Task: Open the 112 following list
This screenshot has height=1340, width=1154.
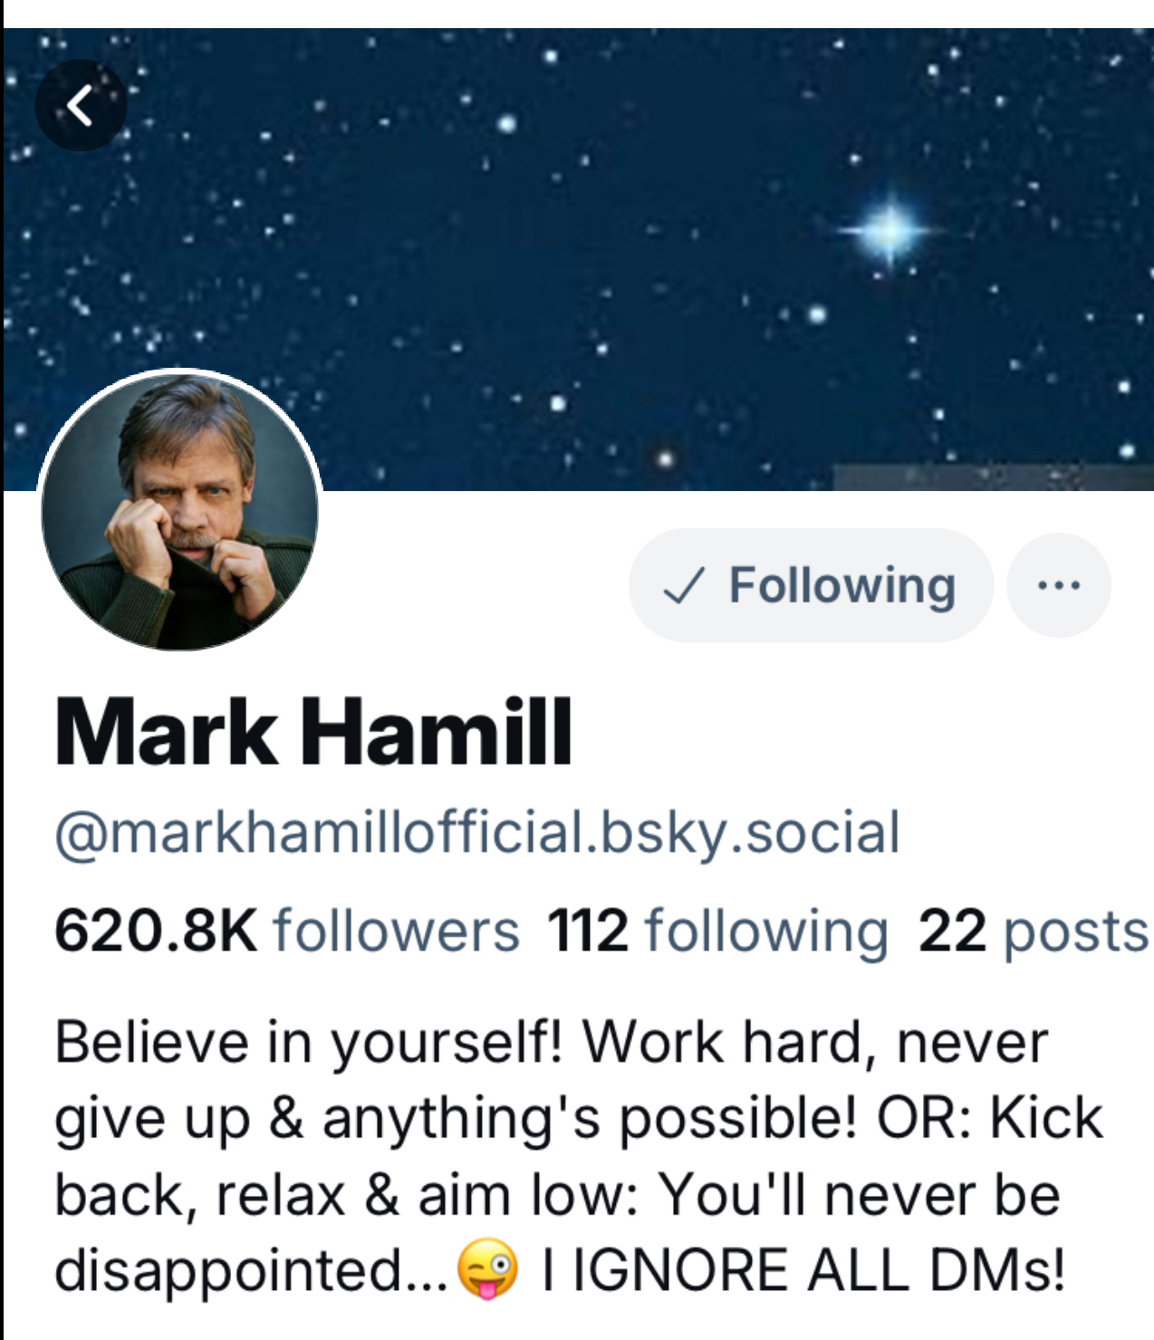Action: [x=717, y=931]
